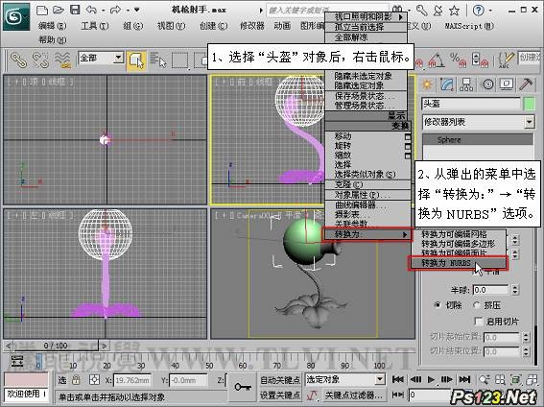544x407 pixels.
Task: Go to the animation start frame
Action: (397, 379)
